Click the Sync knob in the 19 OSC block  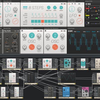(62, 35)
